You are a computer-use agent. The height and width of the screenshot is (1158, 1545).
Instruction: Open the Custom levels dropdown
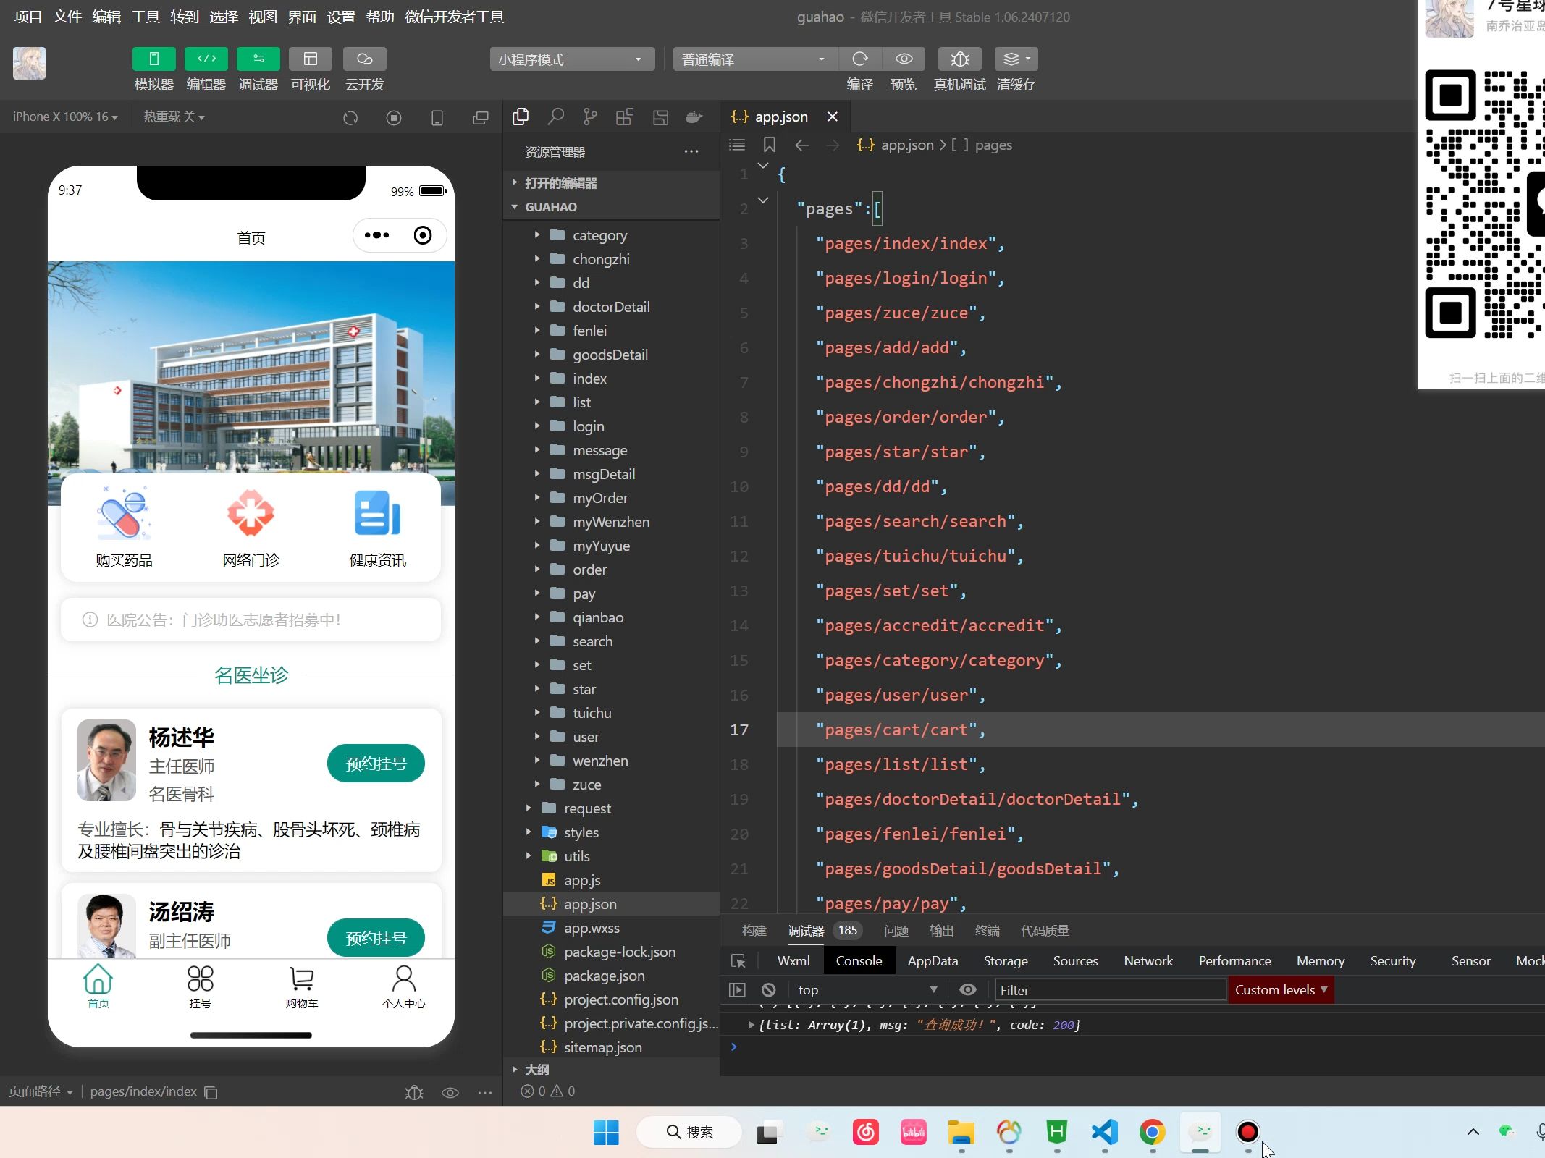[x=1281, y=989]
